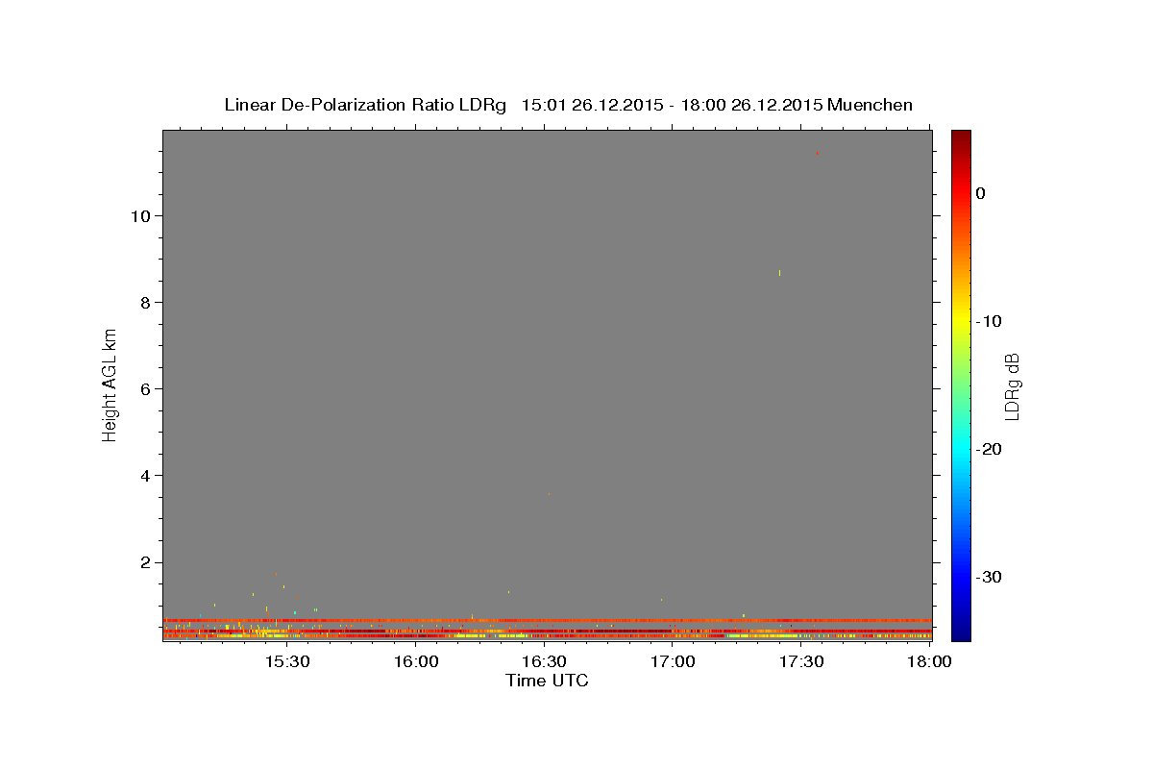Click the colorbar value 0 label
The height and width of the screenshot is (769, 1153).
(x=981, y=193)
